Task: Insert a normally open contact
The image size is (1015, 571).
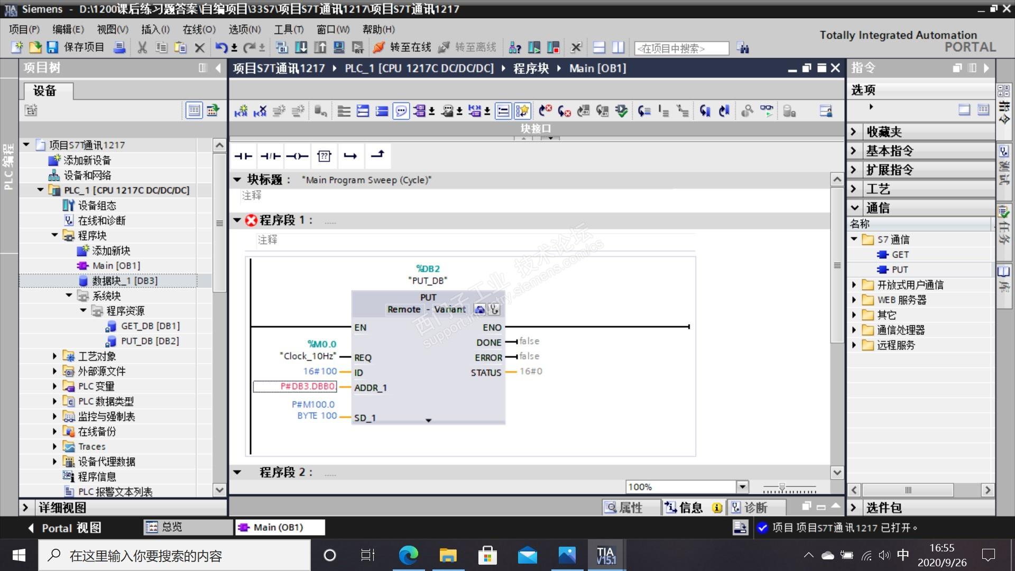Action: pyautogui.click(x=243, y=156)
